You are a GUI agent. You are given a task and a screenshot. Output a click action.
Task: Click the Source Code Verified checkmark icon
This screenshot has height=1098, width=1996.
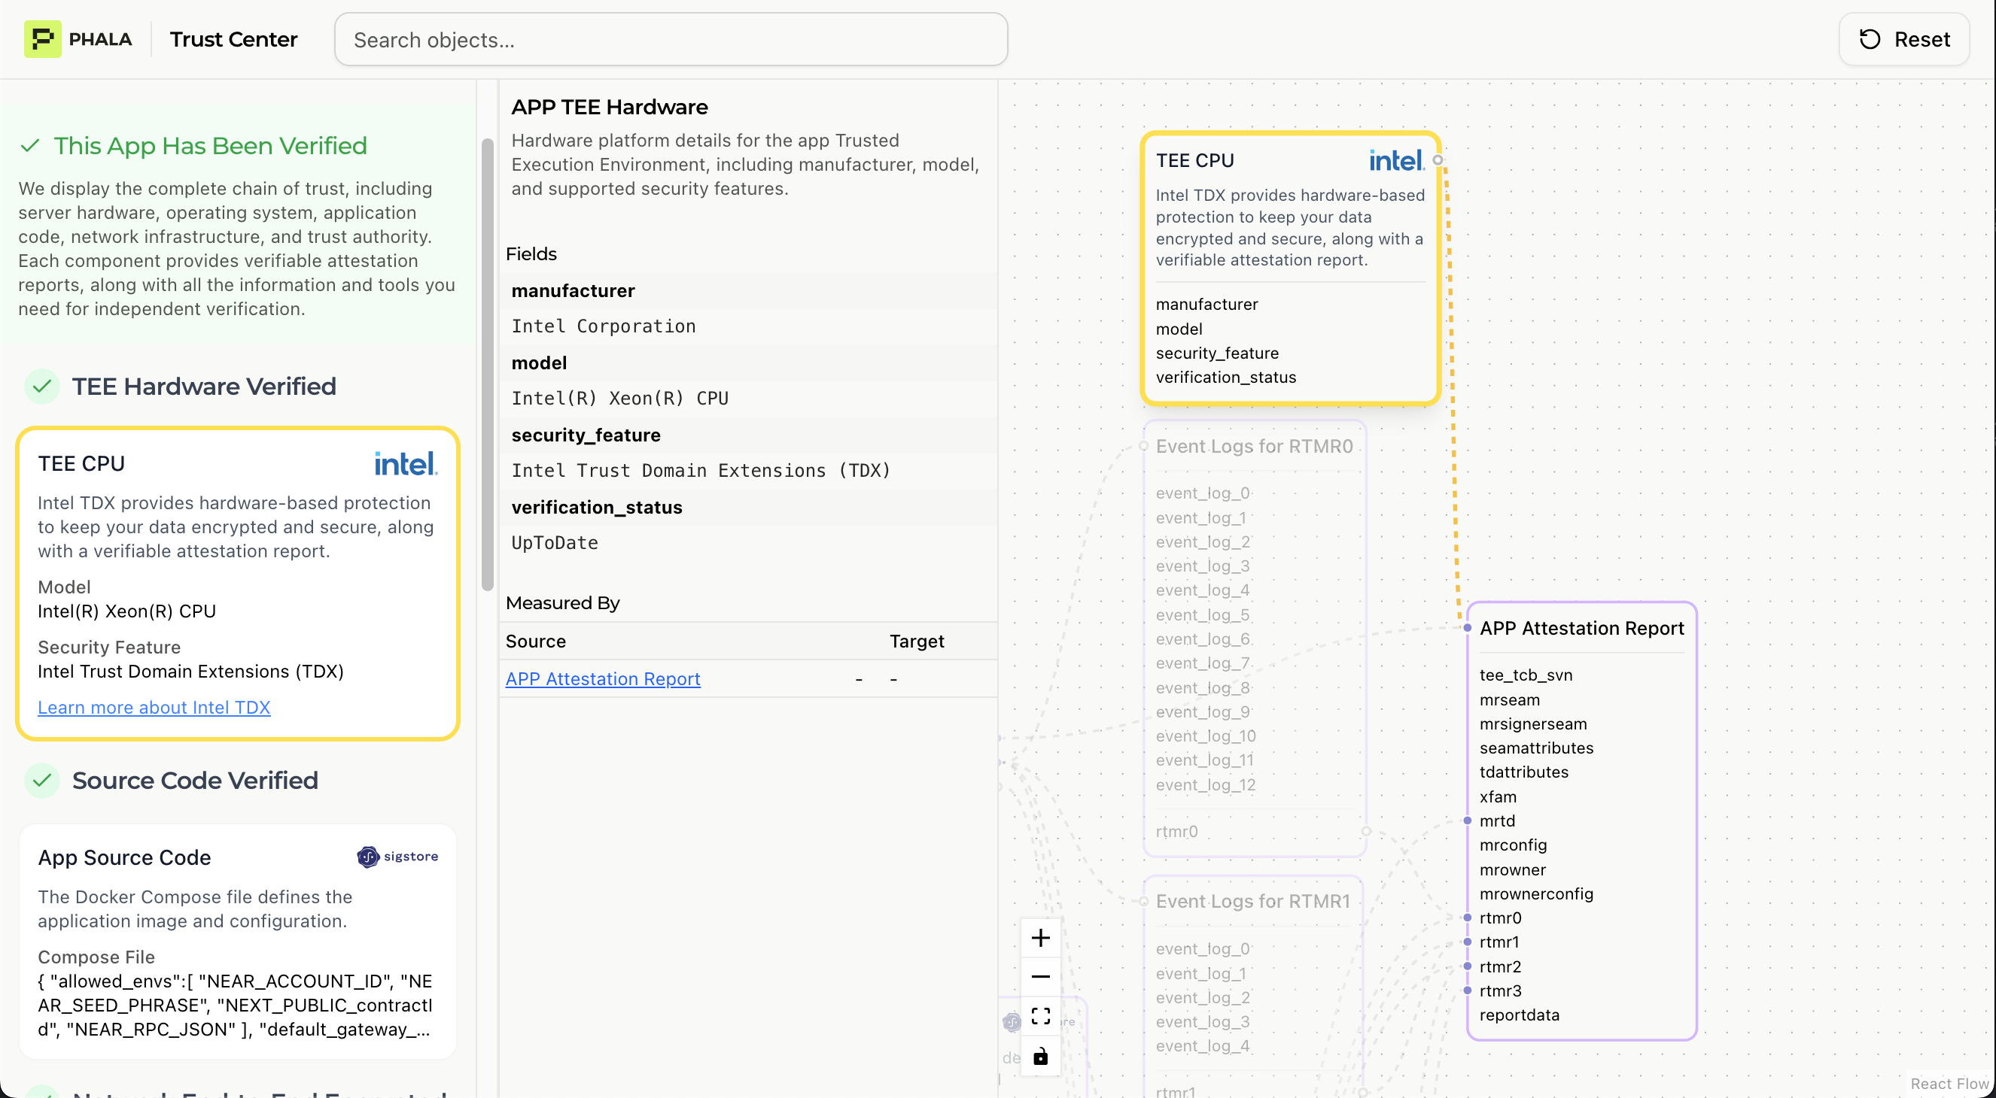[x=43, y=780]
